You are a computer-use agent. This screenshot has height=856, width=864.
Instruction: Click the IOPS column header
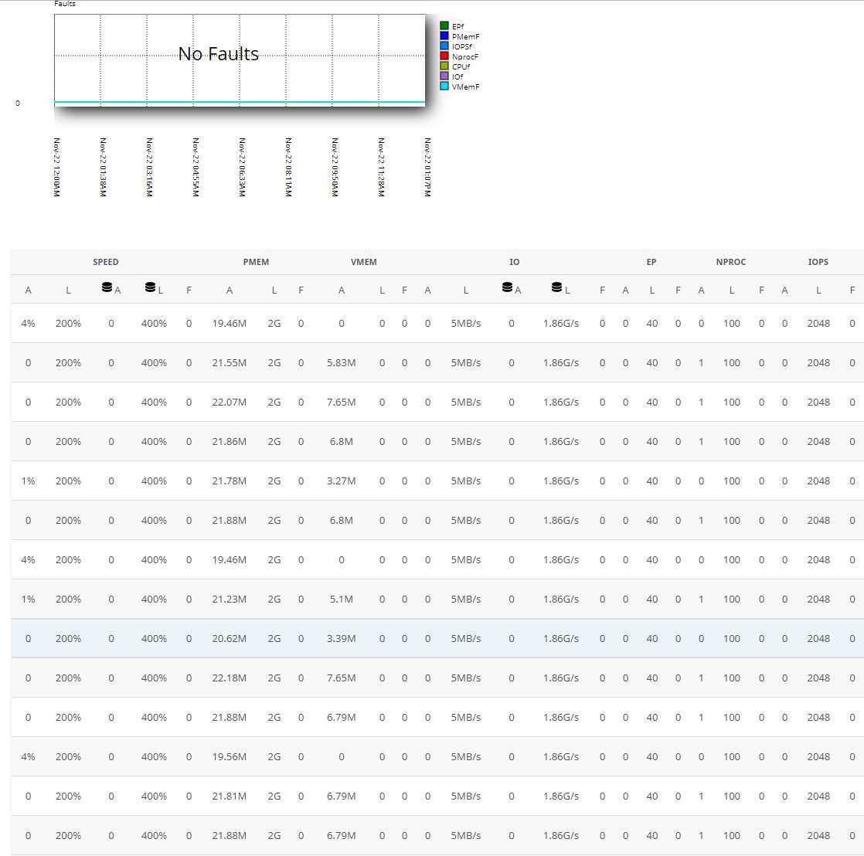pos(818,262)
